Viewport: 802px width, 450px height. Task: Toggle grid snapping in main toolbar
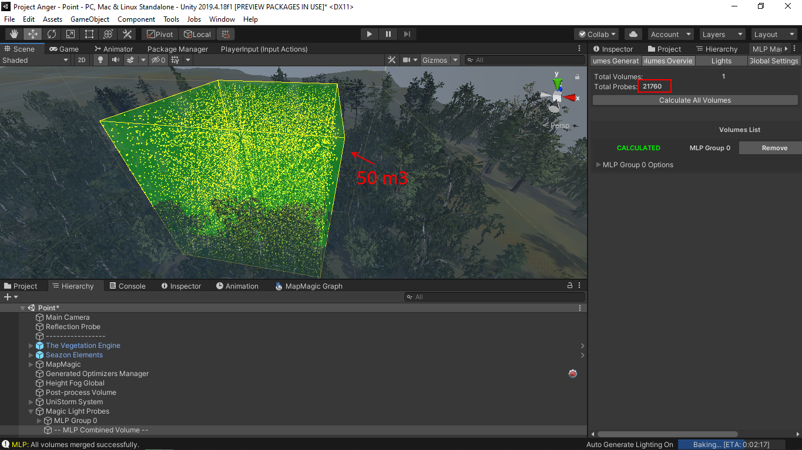click(226, 34)
